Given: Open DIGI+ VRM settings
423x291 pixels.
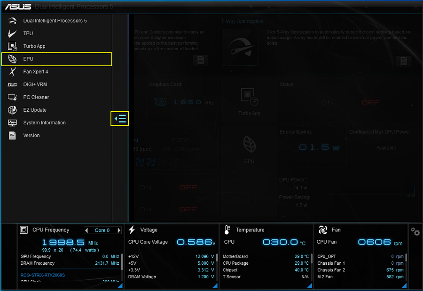Looking at the screenshot, I should [35, 84].
